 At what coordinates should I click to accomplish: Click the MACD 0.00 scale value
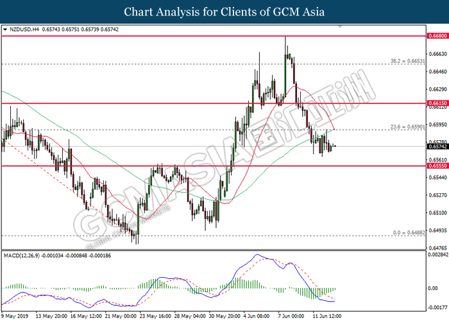[433, 288]
